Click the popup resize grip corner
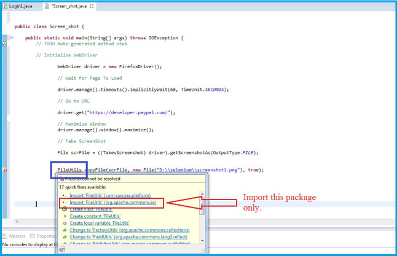This screenshot has height=256, width=397. [x=203, y=250]
